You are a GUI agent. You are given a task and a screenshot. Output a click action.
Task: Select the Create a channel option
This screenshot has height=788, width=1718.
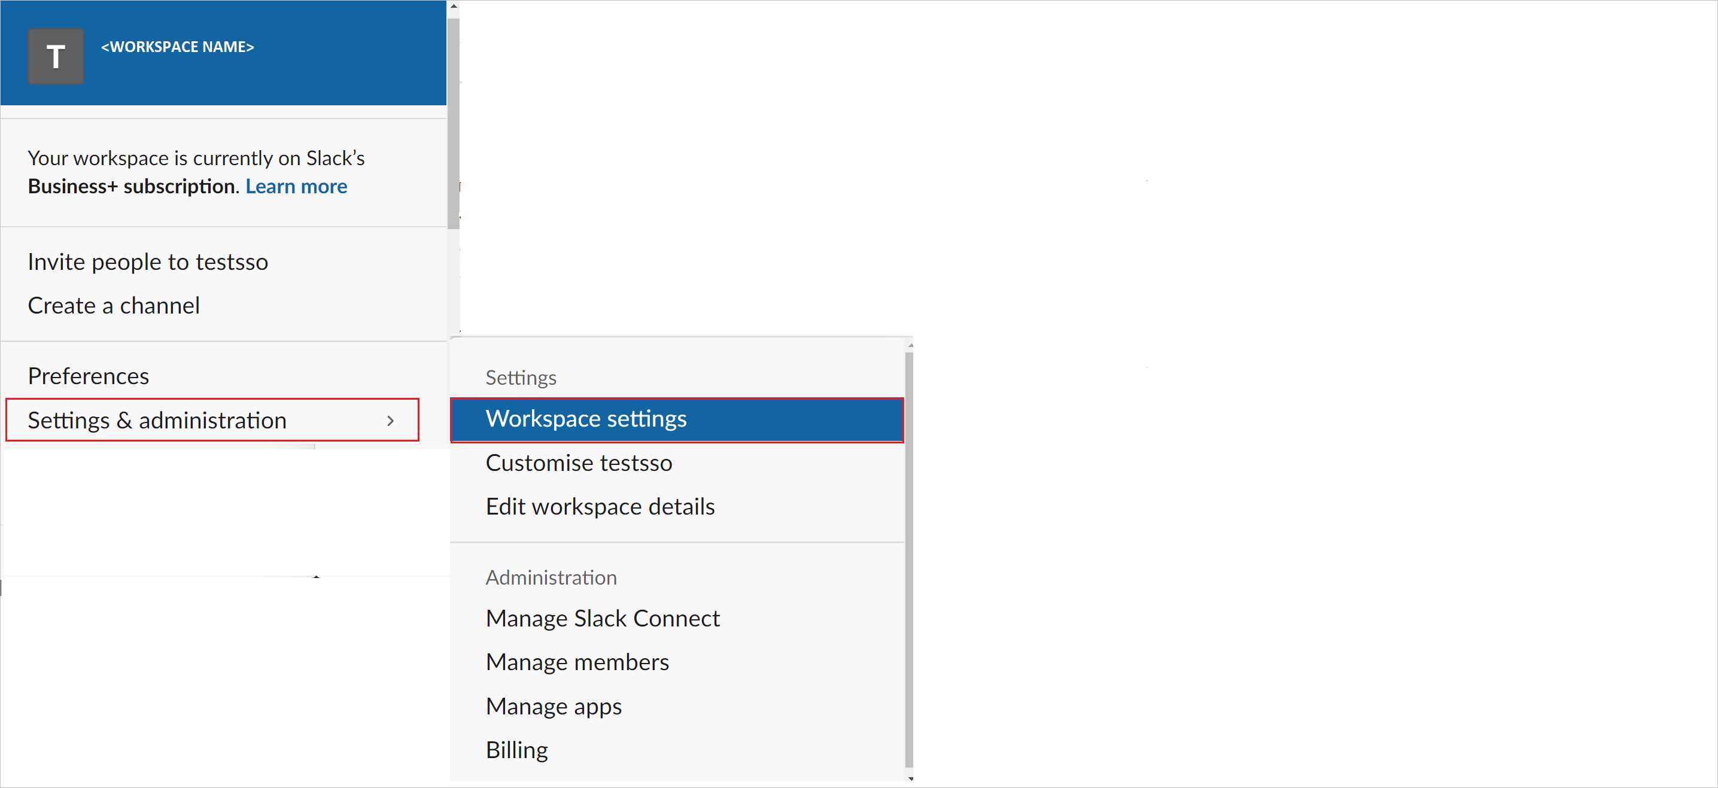[113, 305]
